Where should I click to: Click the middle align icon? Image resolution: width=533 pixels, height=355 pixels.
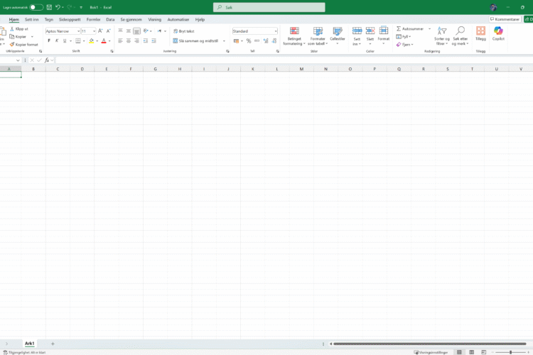[129, 31]
